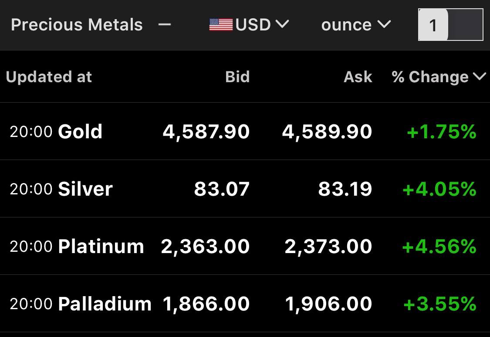The width and height of the screenshot is (490, 337).
Task: Open the Silver row
Action: pyautogui.click(x=85, y=189)
